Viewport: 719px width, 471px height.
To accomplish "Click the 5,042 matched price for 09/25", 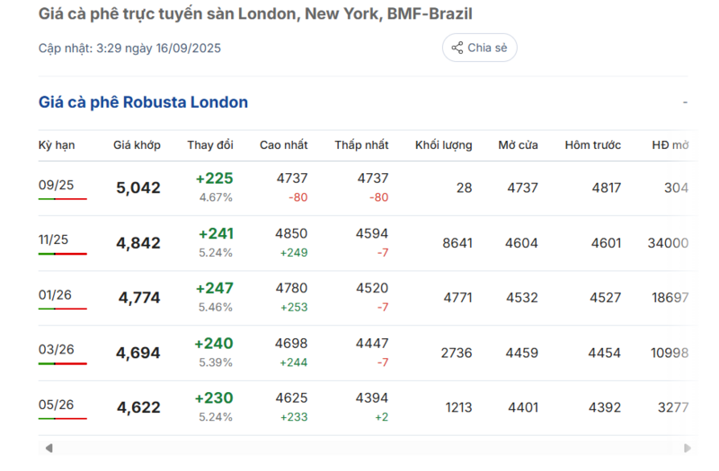I will [138, 188].
